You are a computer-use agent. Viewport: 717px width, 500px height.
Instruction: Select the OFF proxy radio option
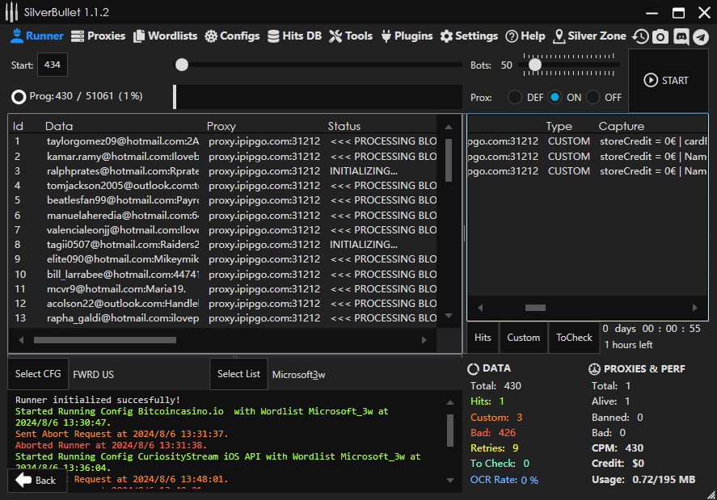(x=593, y=97)
